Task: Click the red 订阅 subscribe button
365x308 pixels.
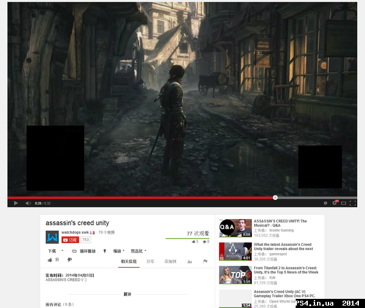Action: coord(70,240)
